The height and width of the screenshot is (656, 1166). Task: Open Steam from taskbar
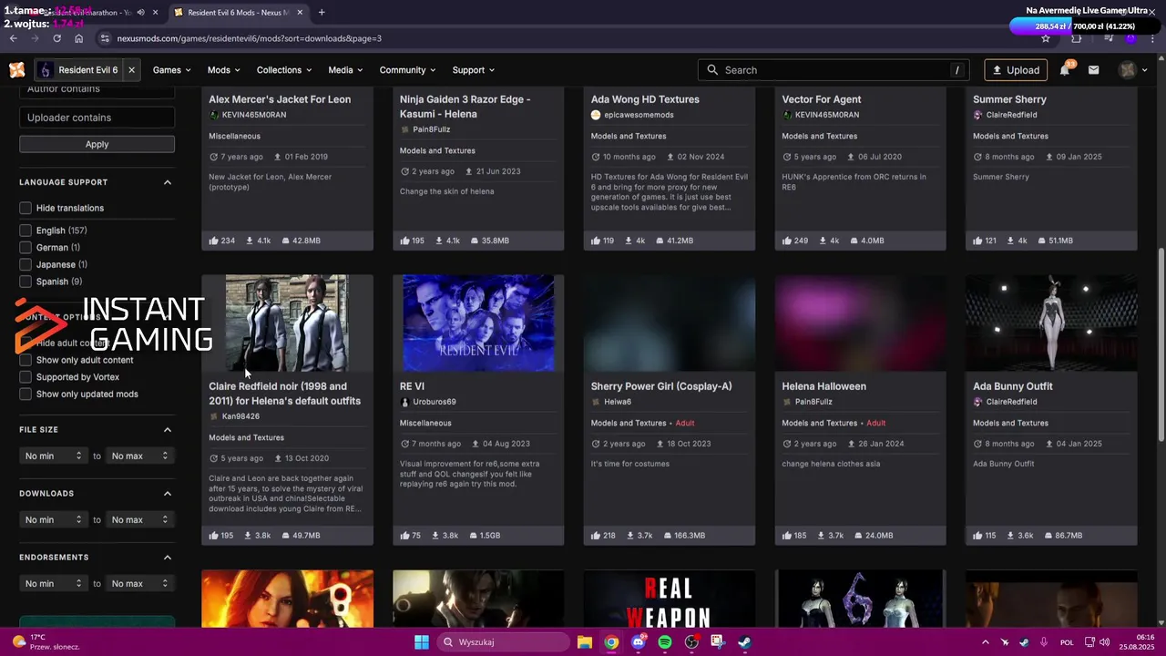click(x=744, y=642)
